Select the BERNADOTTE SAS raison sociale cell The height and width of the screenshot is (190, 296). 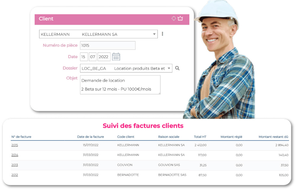click(x=172, y=175)
